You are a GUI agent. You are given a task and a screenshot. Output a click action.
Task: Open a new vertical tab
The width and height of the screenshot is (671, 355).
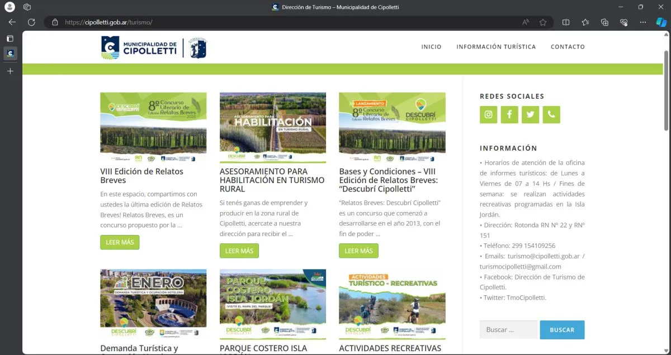point(10,71)
